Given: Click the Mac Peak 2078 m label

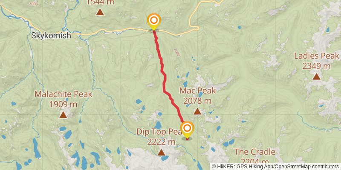Looking at the screenshot, I should pyautogui.click(x=197, y=96).
